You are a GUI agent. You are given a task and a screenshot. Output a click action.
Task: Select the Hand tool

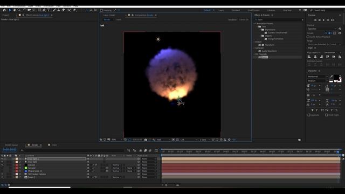[15, 10]
